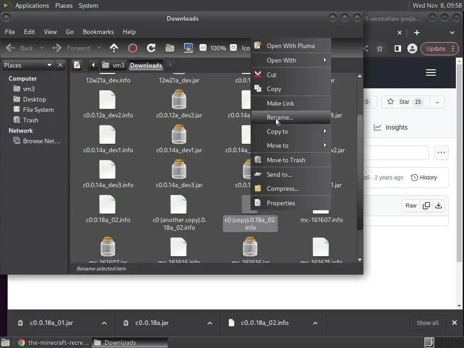Click Show all downloads button
464x348 pixels.
coord(428,323)
